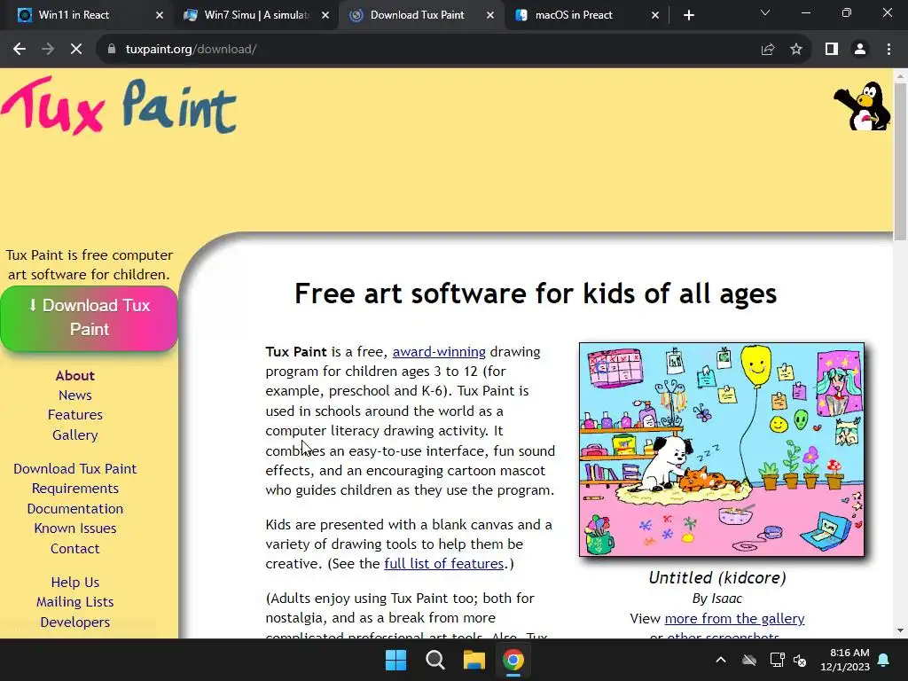Click the cloud sync tray icon

click(x=749, y=660)
